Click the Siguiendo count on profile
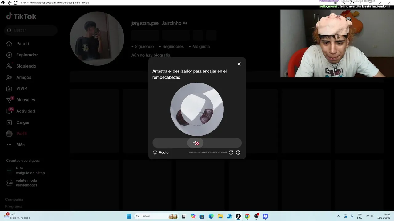This screenshot has width=394, height=221. click(x=143, y=47)
